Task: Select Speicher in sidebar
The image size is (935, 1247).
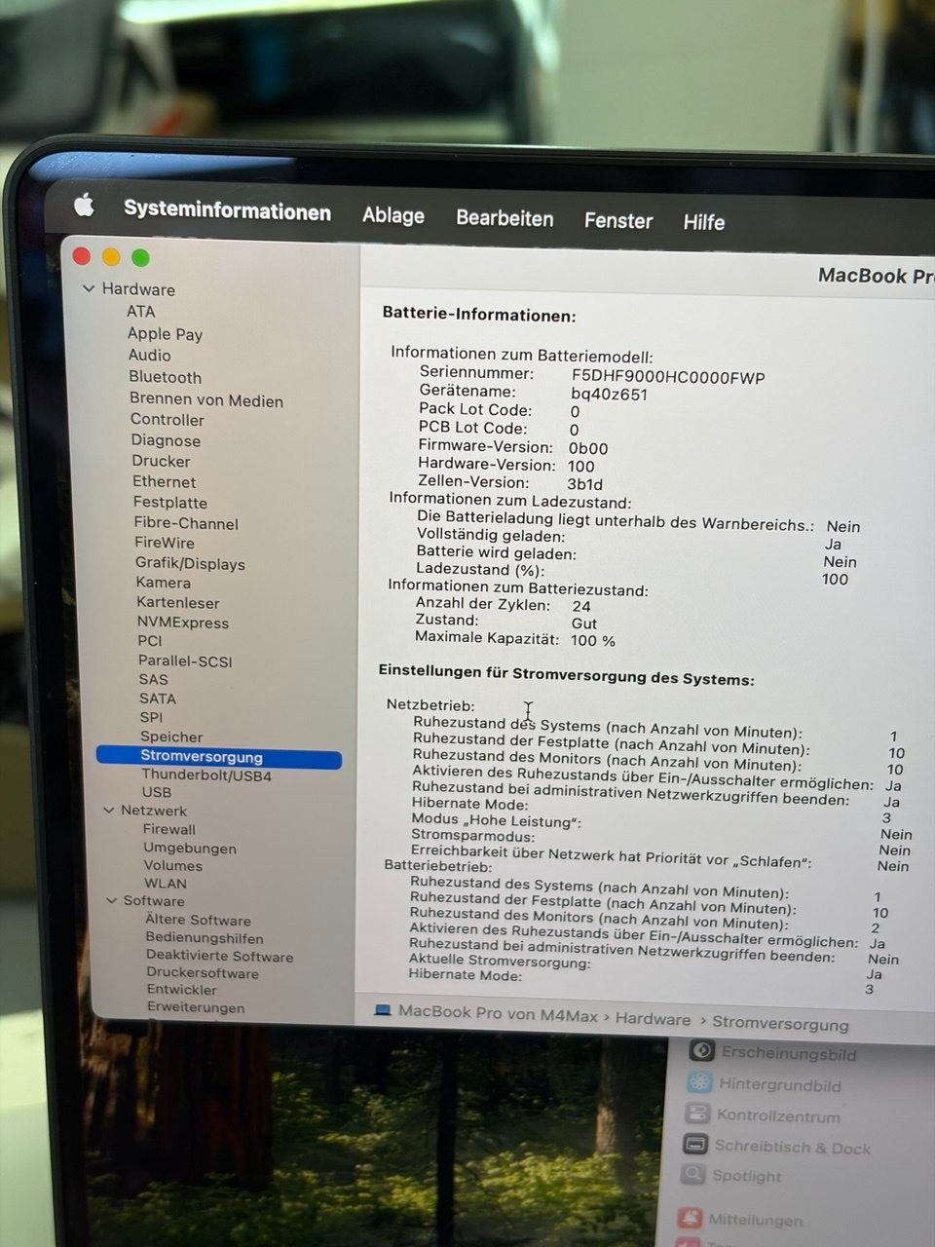Action: 171,737
